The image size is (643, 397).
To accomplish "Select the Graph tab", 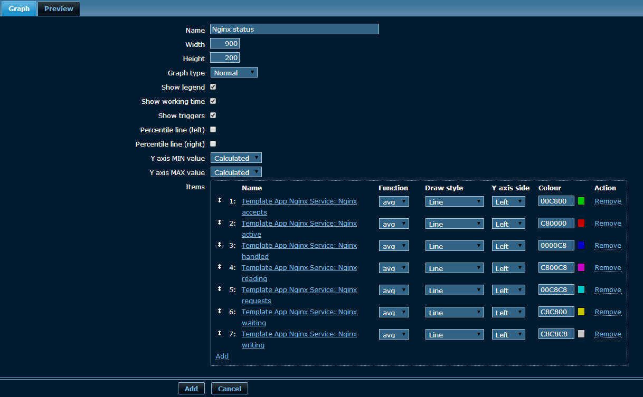I will click(x=19, y=8).
